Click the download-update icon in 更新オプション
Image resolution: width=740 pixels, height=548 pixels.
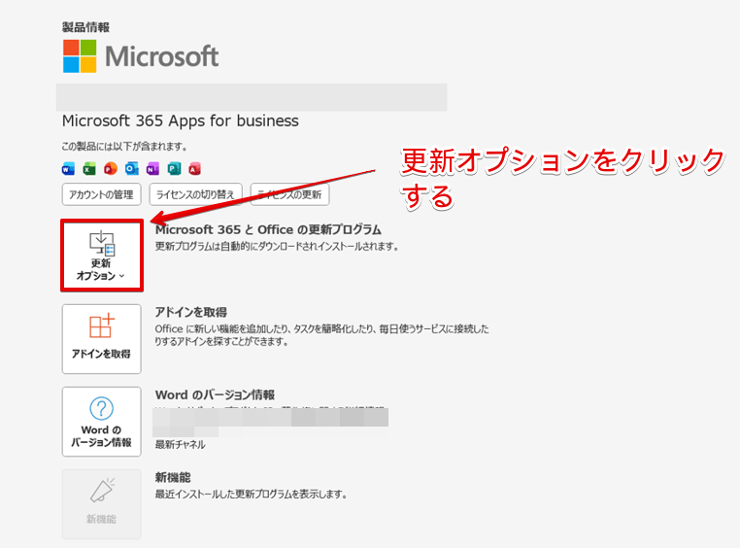(102, 243)
